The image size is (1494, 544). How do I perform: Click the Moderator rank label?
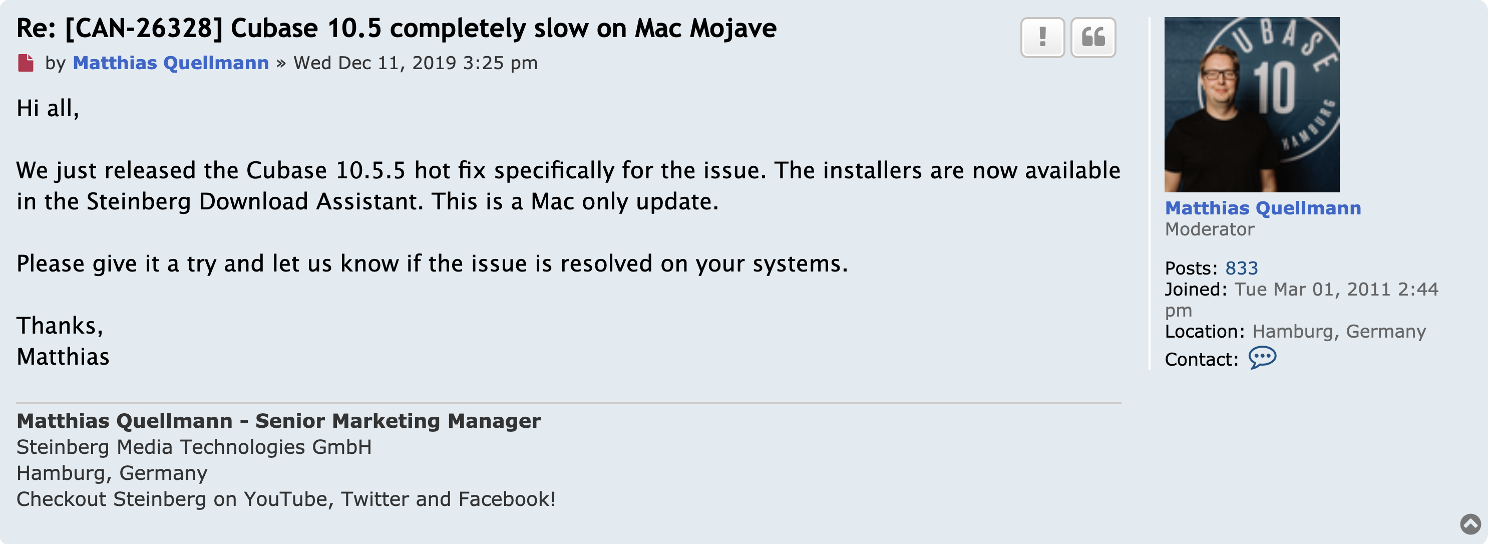[x=1209, y=229]
